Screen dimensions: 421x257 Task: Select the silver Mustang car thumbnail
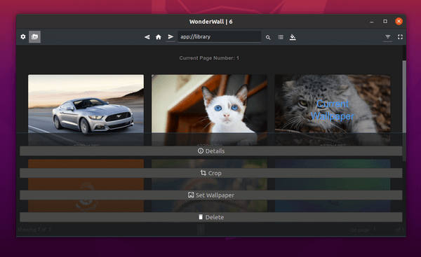(86, 104)
